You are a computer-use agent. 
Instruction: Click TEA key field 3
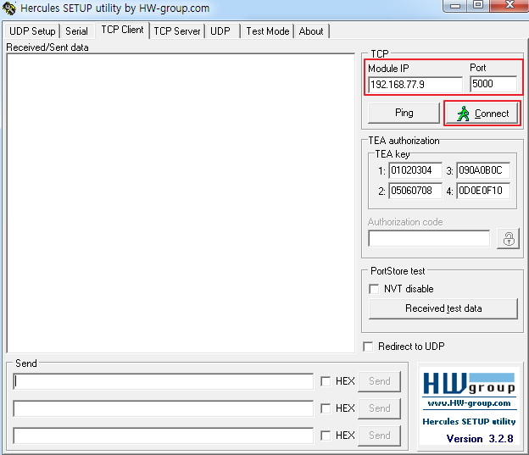(483, 170)
